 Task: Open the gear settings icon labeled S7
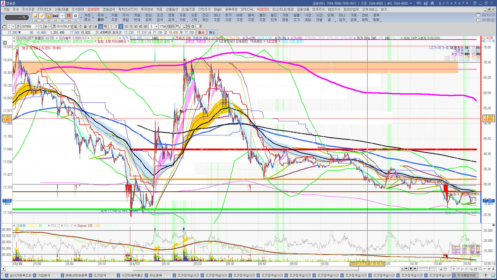click(x=76, y=16)
